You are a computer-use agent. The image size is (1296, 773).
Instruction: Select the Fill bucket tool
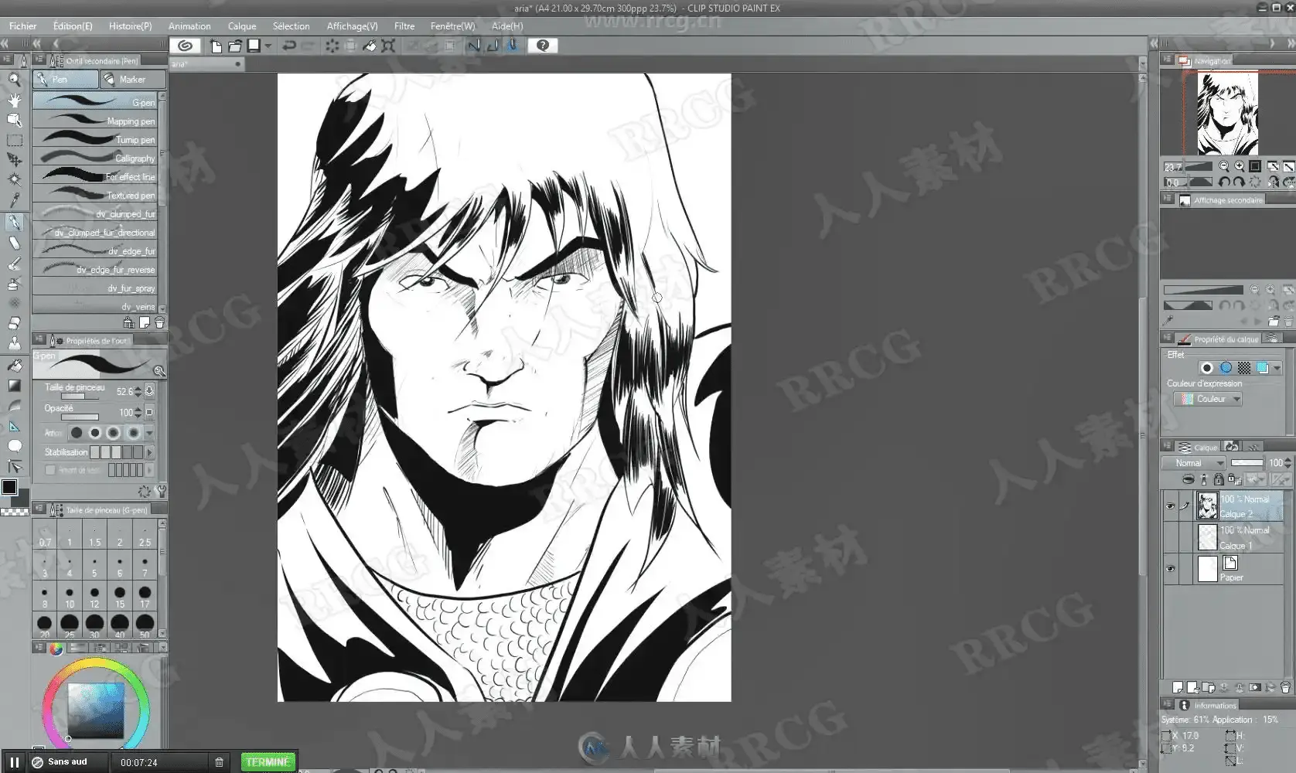point(14,365)
